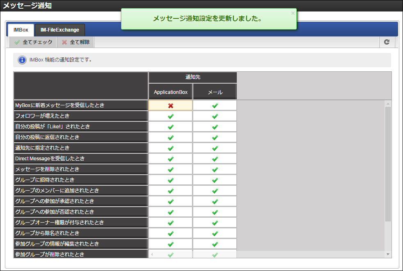Toggle メール check for MyBox new message
Viewport: 403px width, 271px height.
pos(215,105)
